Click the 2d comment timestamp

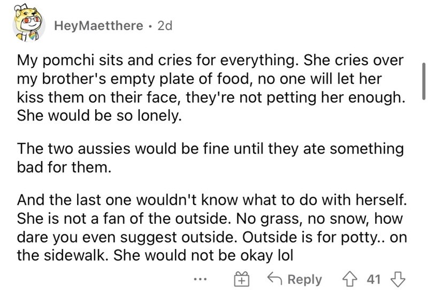pyautogui.click(x=165, y=26)
